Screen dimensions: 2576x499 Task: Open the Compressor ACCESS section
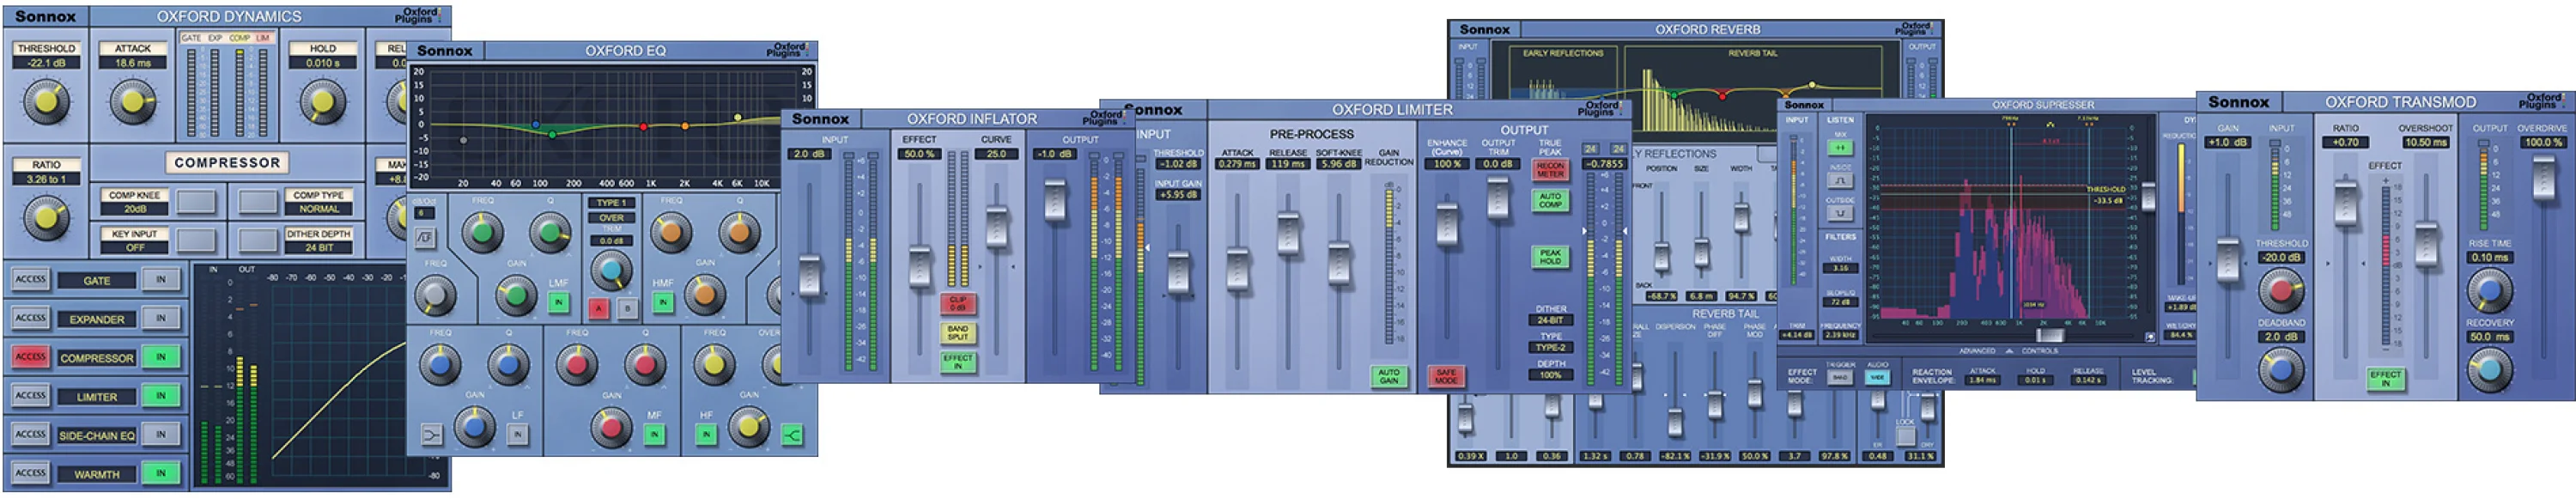coord(30,357)
